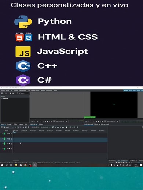Open the Normal edit mode dropdown
Screen dimensions: 143x190
tap(8, 127)
